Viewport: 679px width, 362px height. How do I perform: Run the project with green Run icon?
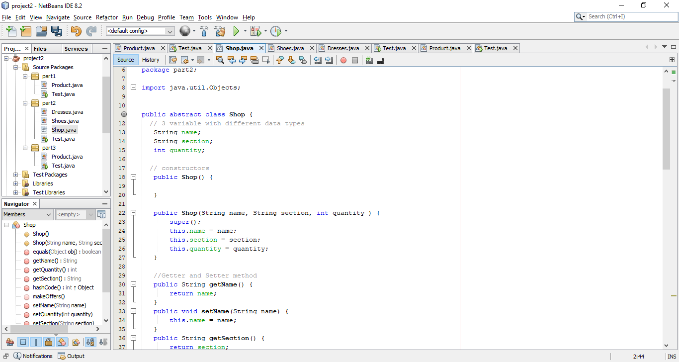236,31
